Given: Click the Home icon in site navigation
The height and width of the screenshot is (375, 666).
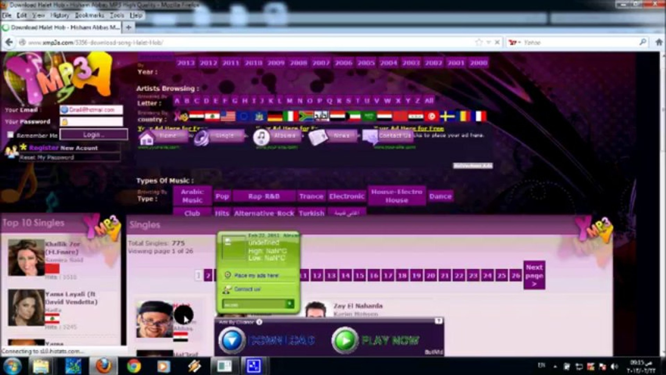Looking at the screenshot, I should click(147, 138).
